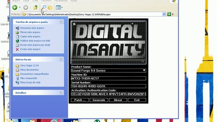Open Meus locais de rede link
Image resolution: width=217 pixels, height=122 pixels.
pyautogui.click(x=30, y=82)
